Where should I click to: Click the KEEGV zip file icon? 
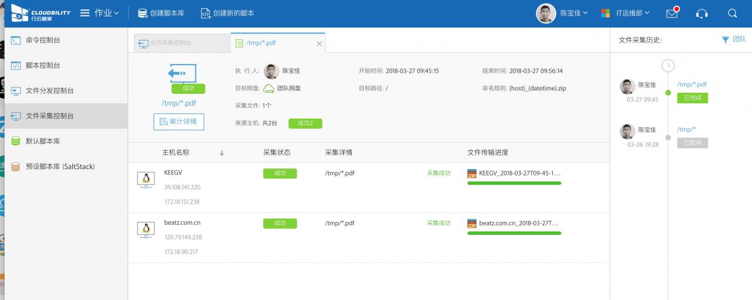472,173
